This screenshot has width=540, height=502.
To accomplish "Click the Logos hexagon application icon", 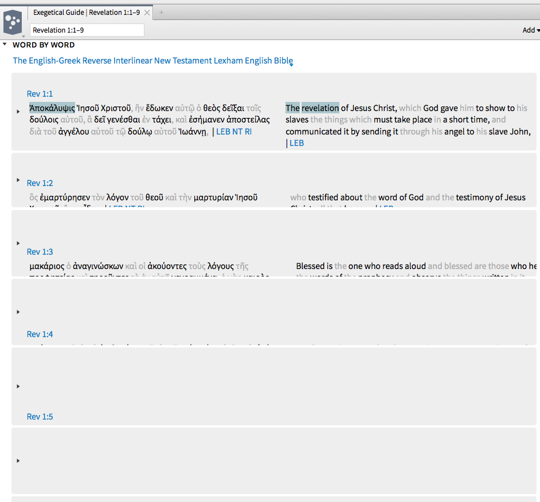I will pyautogui.click(x=12, y=22).
